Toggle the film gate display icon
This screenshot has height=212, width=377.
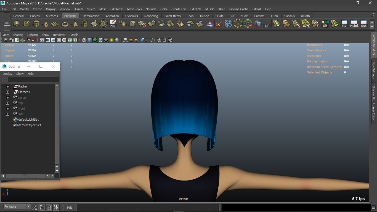48,40
